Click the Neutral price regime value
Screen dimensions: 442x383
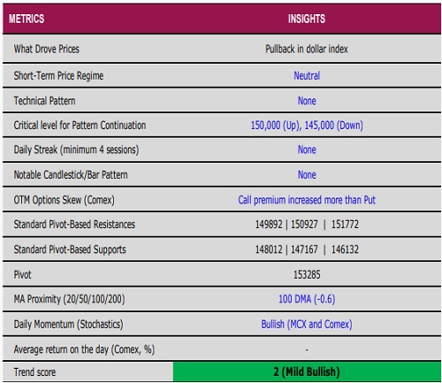pos(307,76)
